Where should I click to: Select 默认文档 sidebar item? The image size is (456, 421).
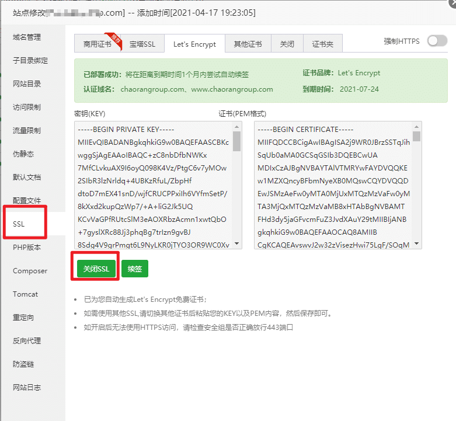[27, 177]
